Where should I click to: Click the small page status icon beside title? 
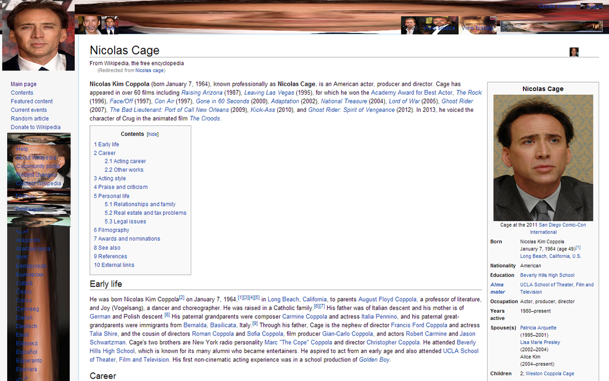click(x=574, y=52)
